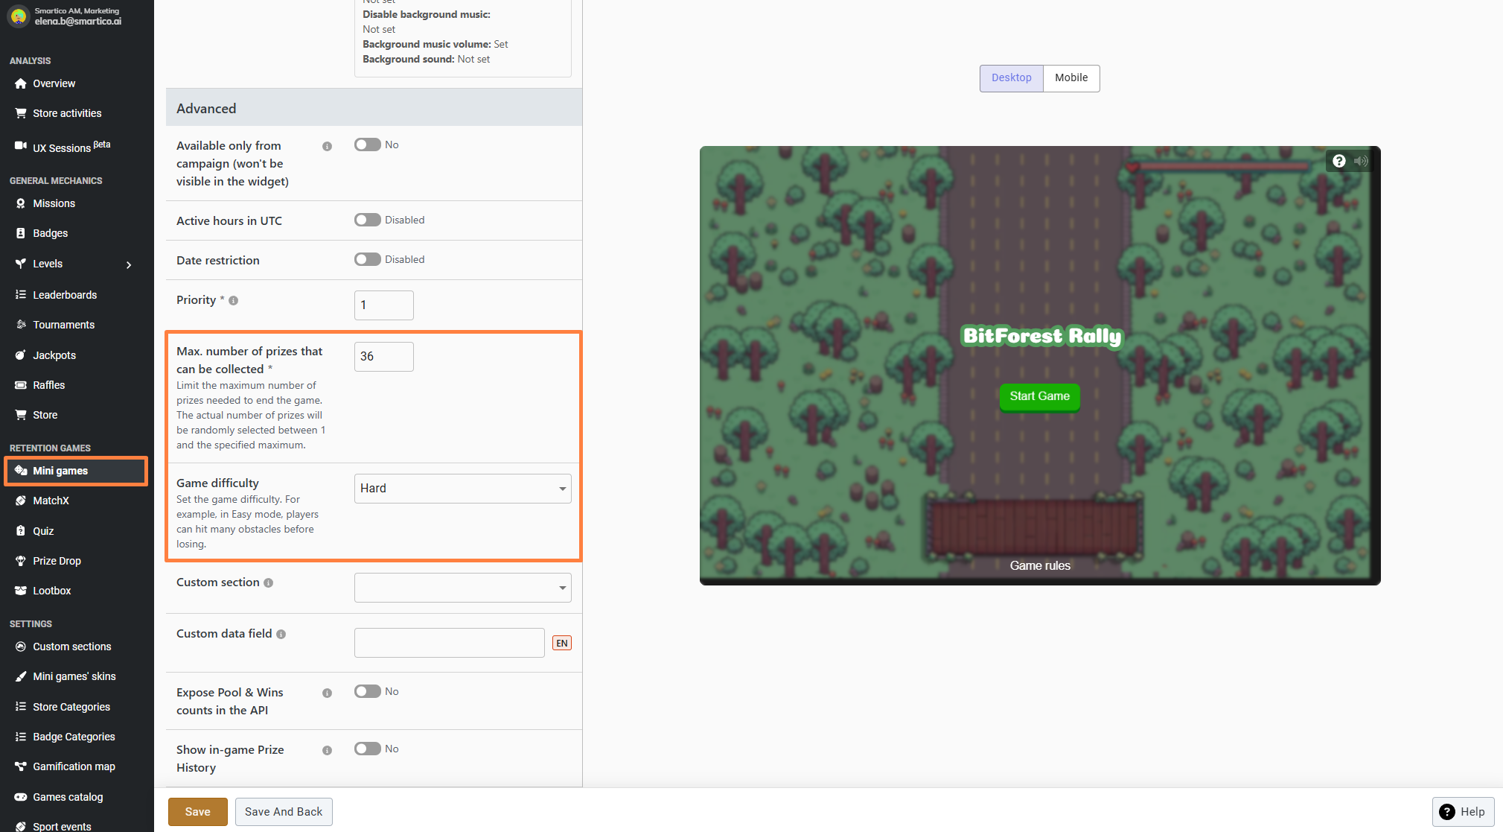1503x832 pixels.
Task: Click the info icon next to Priority
Action: (x=234, y=301)
